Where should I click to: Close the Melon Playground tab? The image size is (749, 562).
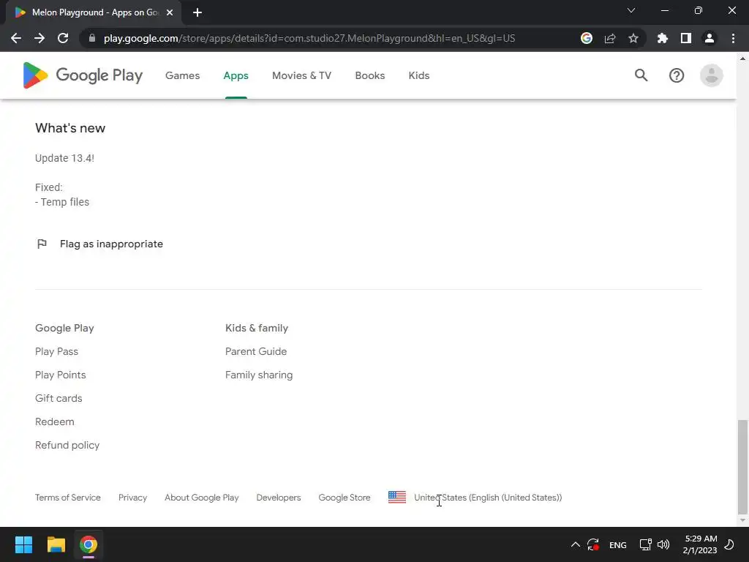click(x=170, y=12)
